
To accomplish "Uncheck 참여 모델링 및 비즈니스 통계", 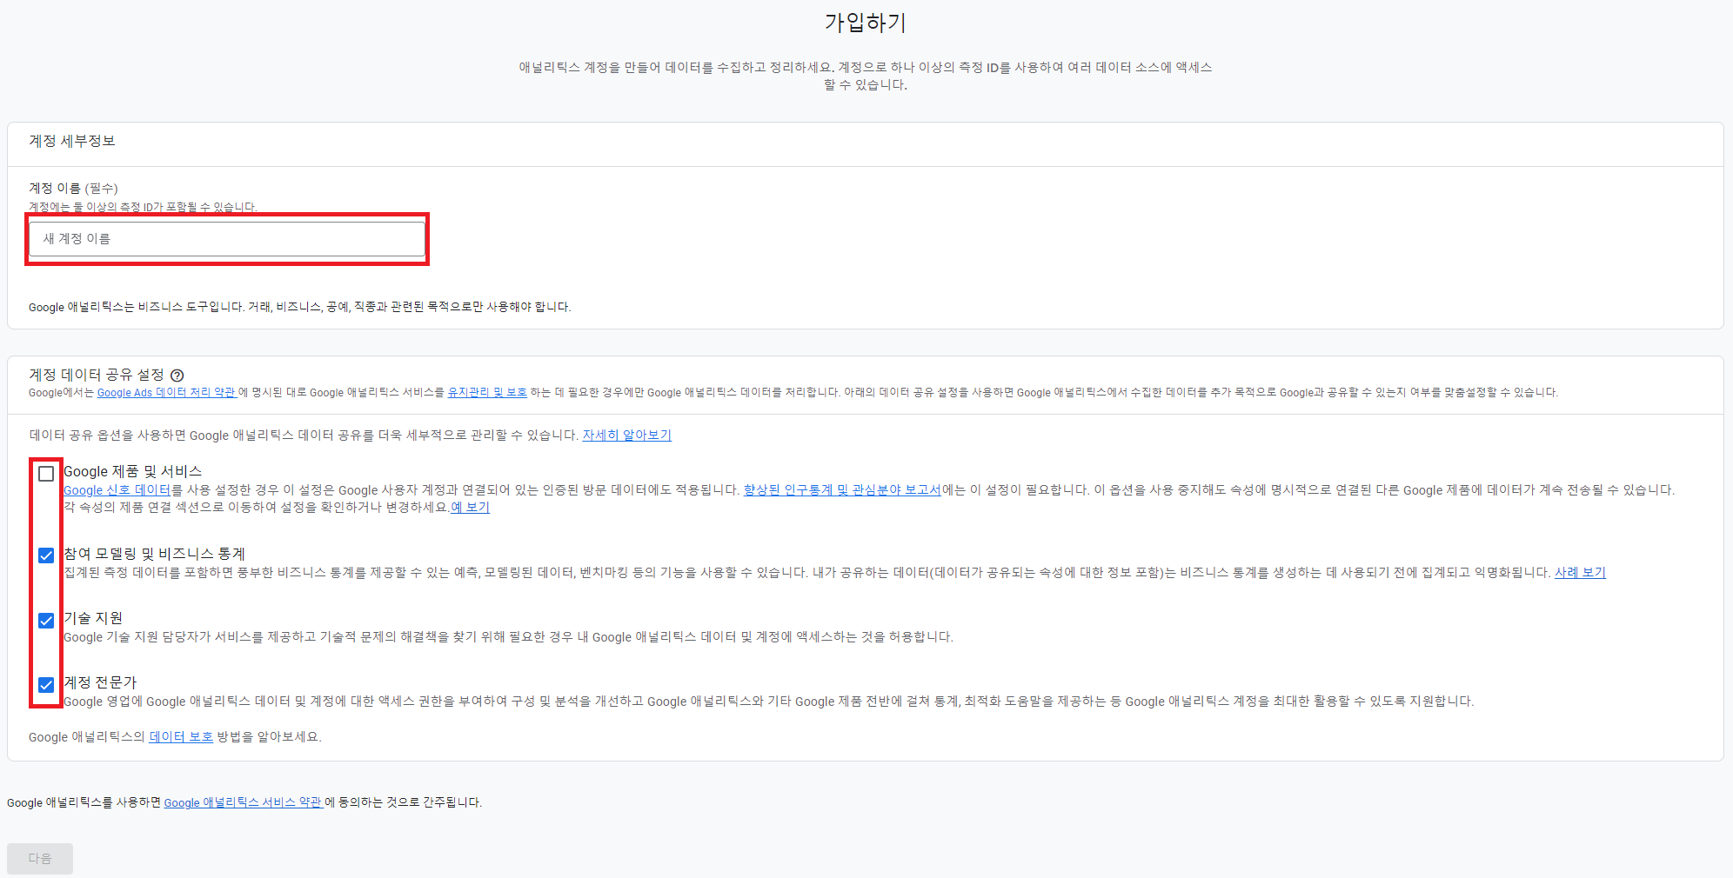I will coord(45,555).
